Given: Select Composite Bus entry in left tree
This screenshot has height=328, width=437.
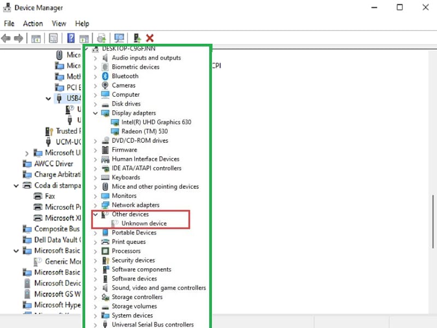Looking at the screenshot, I should point(57,229).
